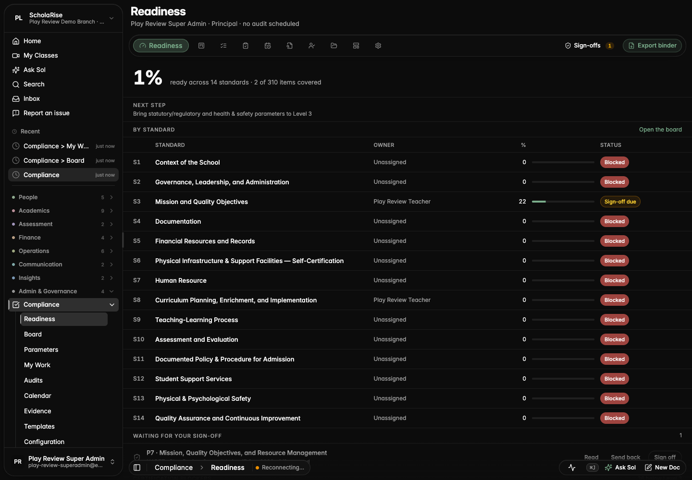This screenshot has height=480, width=692.
Task: Open the gear Configuration icon tab
Action: (x=378, y=46)
